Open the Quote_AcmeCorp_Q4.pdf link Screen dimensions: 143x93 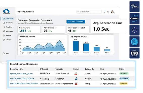coord(21,74)
